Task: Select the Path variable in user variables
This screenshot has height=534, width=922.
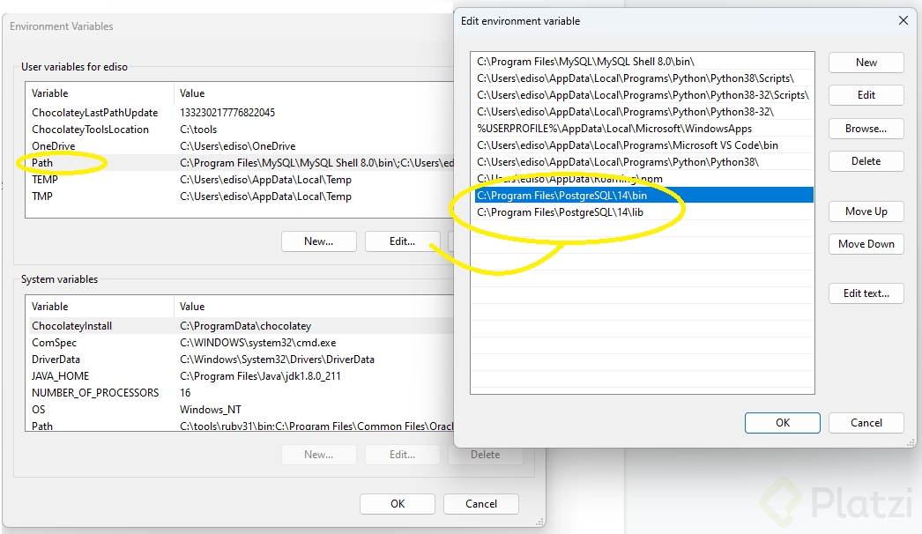Action: click(42, 163)
